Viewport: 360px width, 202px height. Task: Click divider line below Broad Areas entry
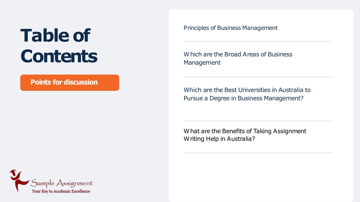pyautogui.click(x=258, y=77)
